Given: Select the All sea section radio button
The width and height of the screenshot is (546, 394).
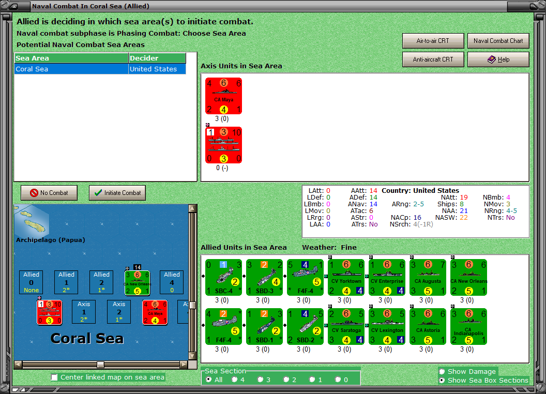Looking at the screenshot, I should (208, 380).
